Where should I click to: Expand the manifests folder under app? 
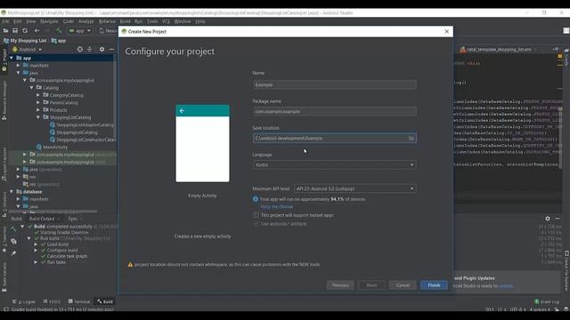coord(18,65)
